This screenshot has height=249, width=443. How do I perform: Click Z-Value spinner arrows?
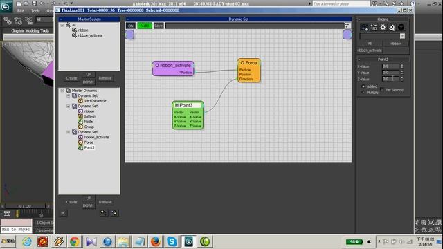pos(401,79)
